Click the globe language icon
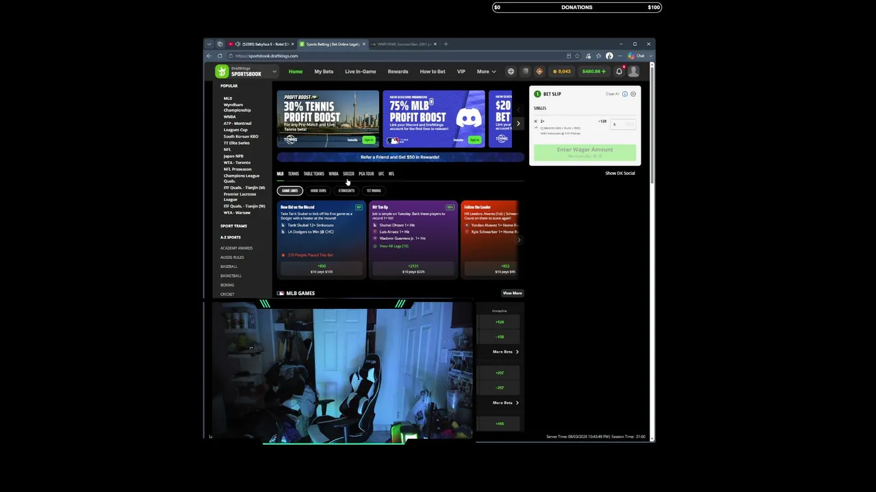Viewport: 876px width, 492px height. pos(511,71)
